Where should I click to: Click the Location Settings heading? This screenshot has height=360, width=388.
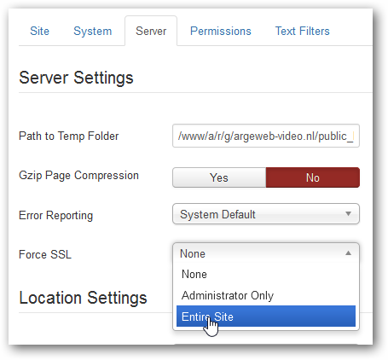83,298
